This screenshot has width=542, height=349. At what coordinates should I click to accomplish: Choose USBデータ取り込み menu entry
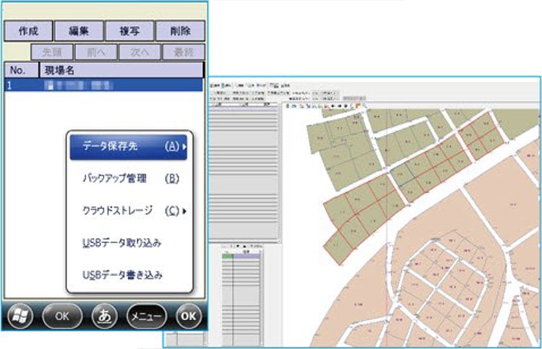[x=122, y=243]
